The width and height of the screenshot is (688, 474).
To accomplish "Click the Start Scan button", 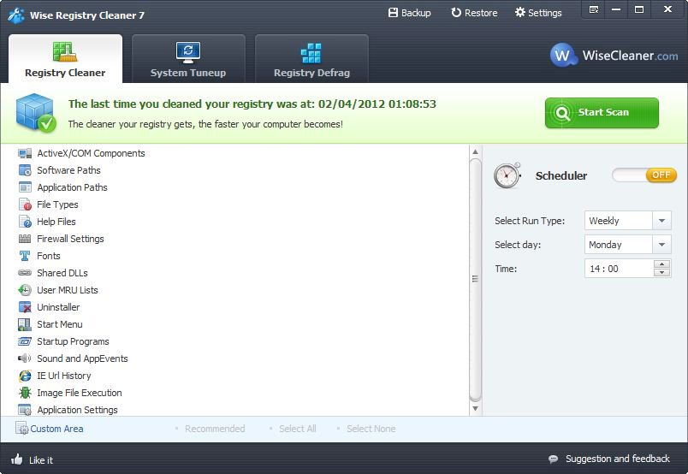I will [602, 113].
